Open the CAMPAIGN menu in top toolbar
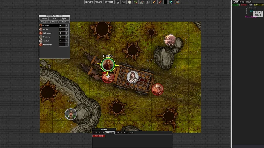 pos(109,2)
